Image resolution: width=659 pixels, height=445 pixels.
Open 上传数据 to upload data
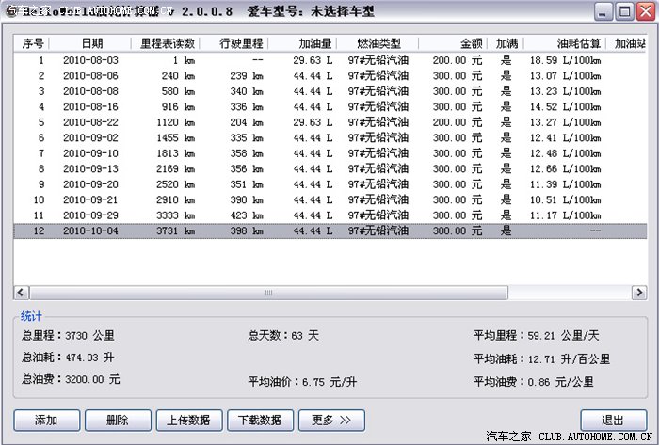pos(189,421)
